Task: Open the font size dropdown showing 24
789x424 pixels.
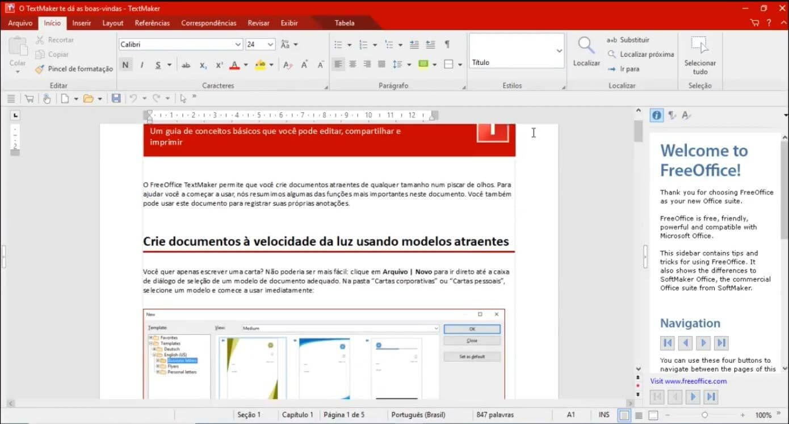Action: click(x=270, y=44)
